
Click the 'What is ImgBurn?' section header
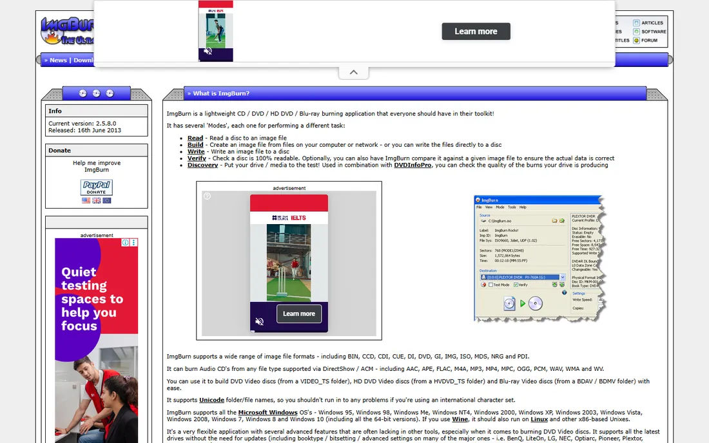[x=221, y=93]
